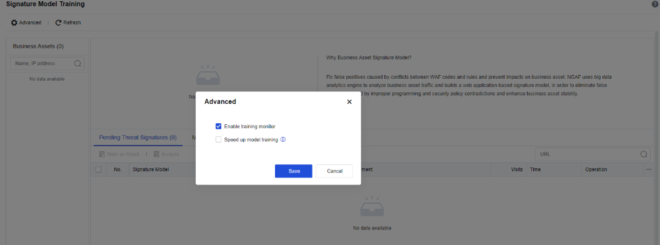Image resolution: width=660 pixels, height=245 pixels.
Task: Open the column options ellipsis menu
Action: coord(648,169)
